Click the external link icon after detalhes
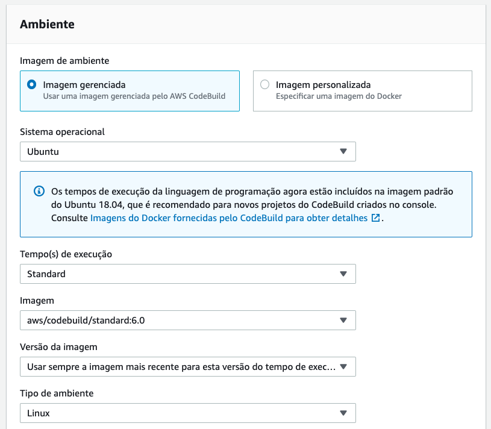 375,218
